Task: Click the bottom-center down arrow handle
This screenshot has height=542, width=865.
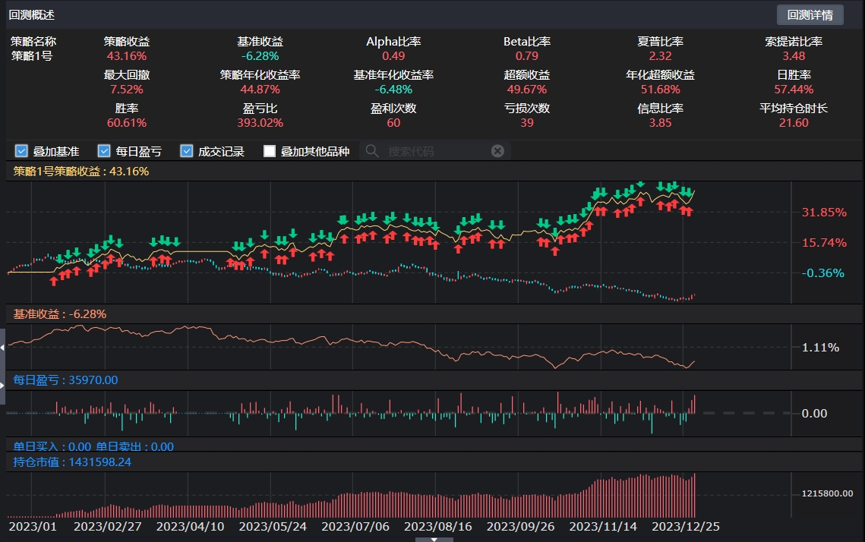Action: click(x=434, y=539)
